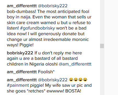118x95 pixels.
Task: Click the first laughing-crying emoji
Action: [71, 80]
